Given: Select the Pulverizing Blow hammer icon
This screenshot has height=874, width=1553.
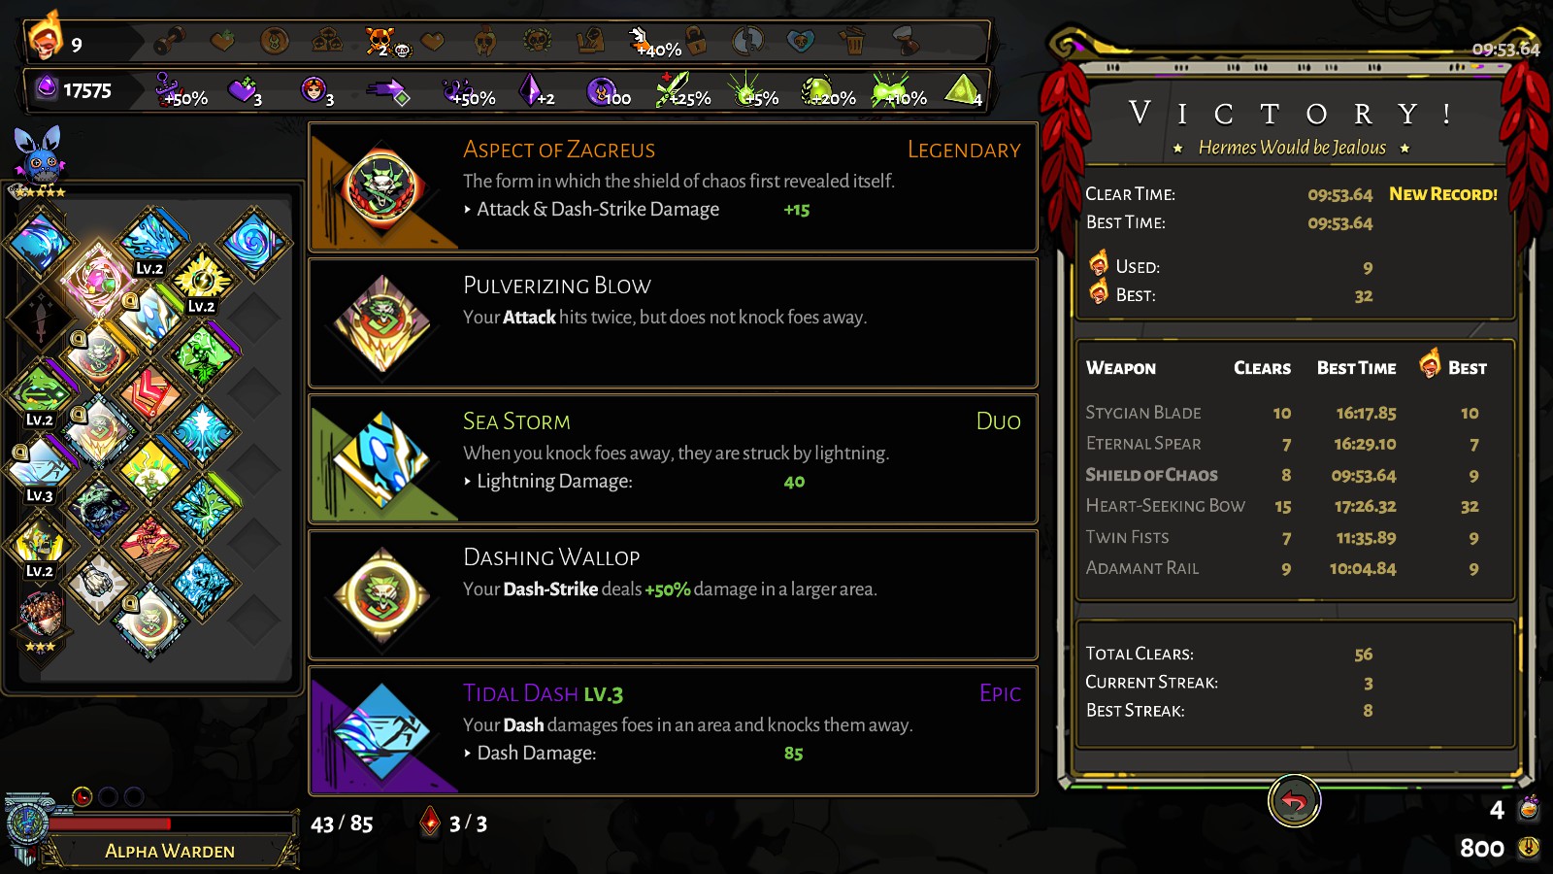Looking at the screenshot, I should [382, 323].
